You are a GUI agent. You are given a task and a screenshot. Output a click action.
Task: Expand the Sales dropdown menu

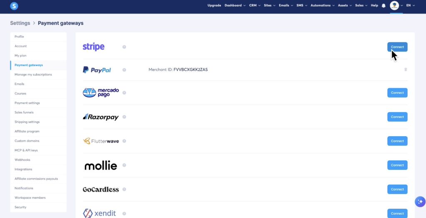tap(362, 5)
